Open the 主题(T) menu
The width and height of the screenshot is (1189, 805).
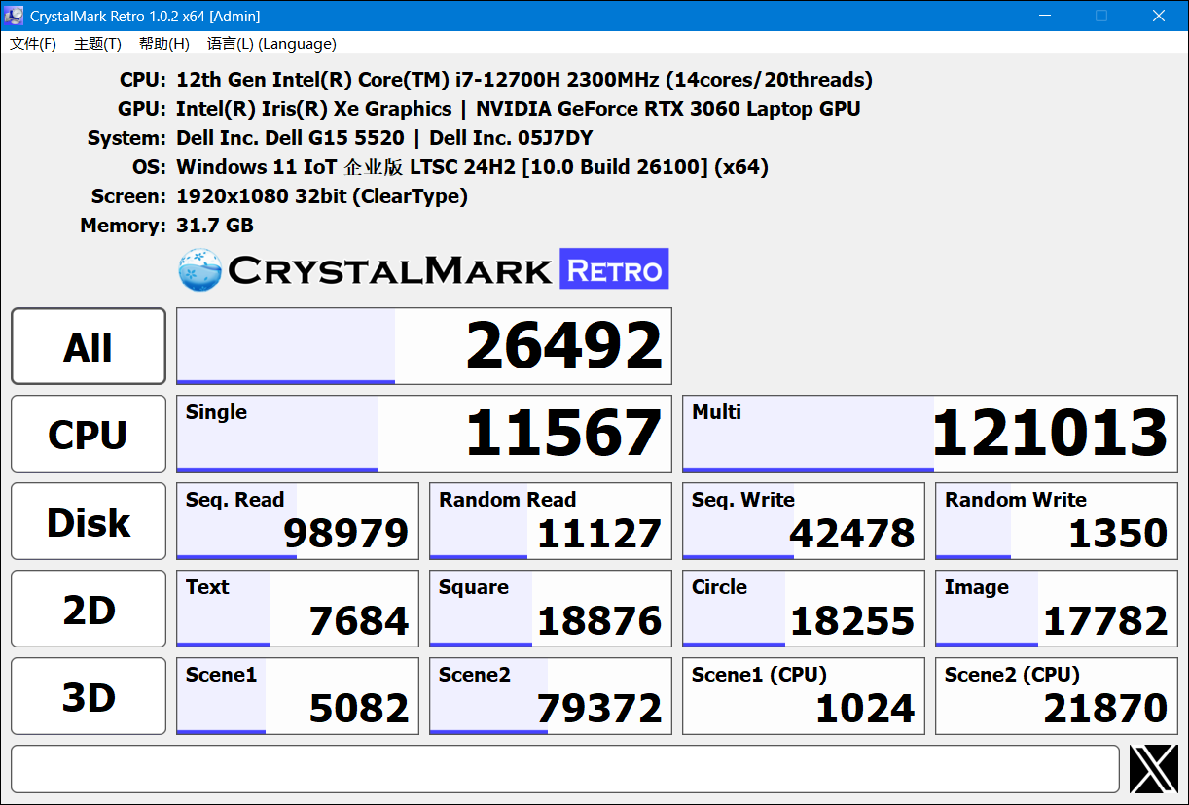tap(97, 44)
